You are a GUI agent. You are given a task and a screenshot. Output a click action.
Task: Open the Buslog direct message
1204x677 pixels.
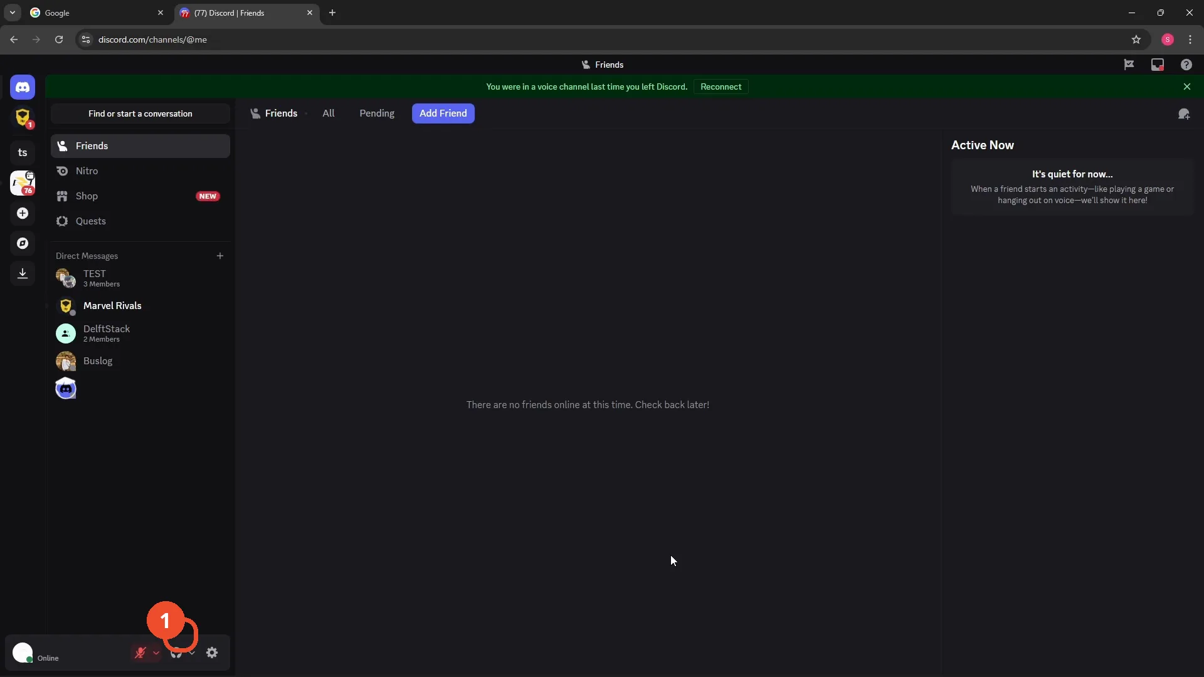(140, 361)
